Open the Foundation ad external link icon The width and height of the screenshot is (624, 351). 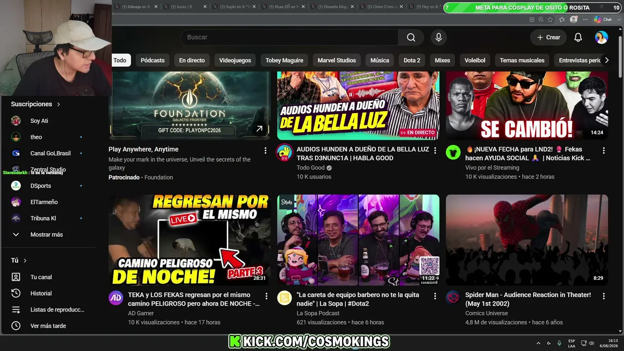click(x=259, y=129)
